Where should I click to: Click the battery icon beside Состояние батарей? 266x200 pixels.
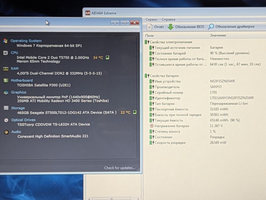point(152,53)
